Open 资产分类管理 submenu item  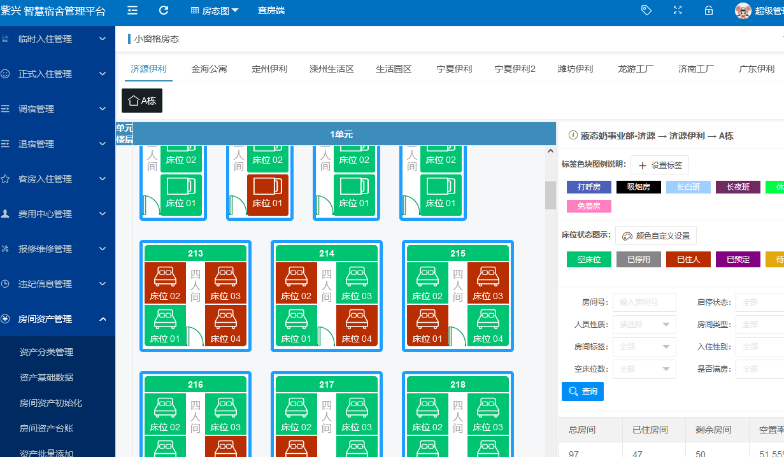(46, 352)
